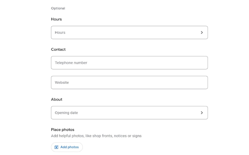Click the 'Website' placeholder text
This screenshot has width=249, height=155.
[62, 82]
